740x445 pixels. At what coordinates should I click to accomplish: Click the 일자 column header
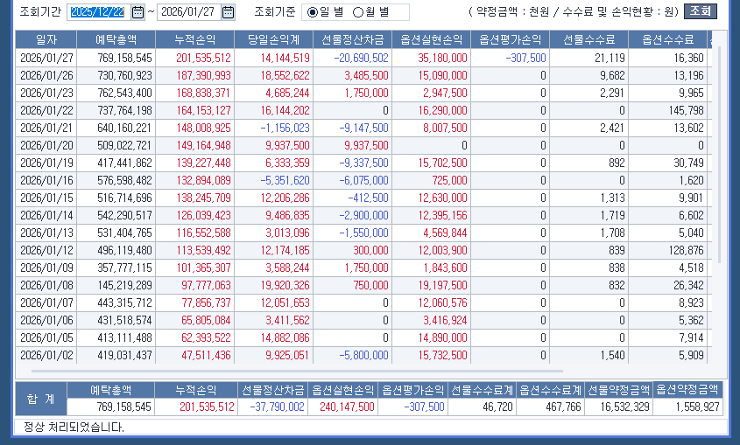(x=46, y=40)
